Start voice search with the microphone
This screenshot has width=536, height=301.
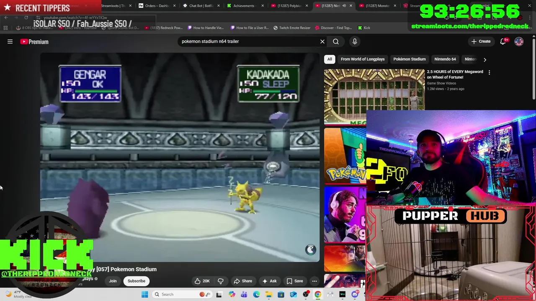(x=355, y=41)
